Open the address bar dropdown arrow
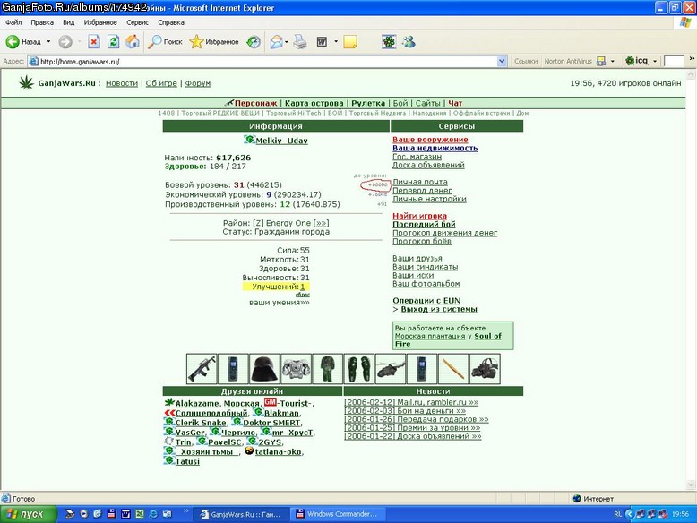This screenshot has height=523, width=697. click(502, 61)
